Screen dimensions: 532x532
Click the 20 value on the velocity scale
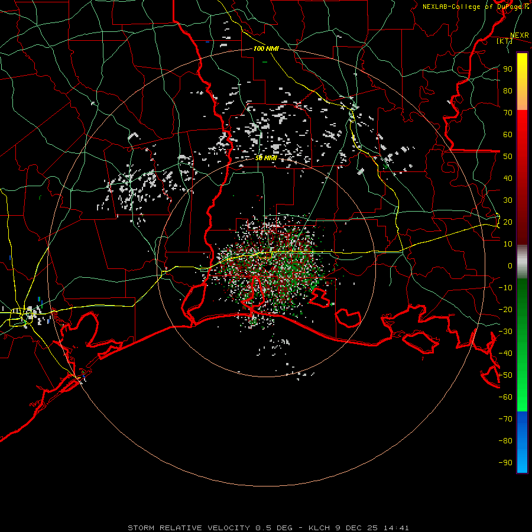(x=508, y=222)
